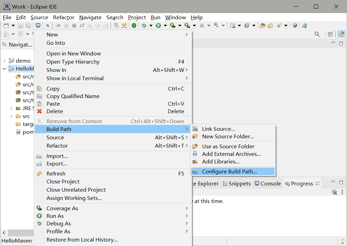347x246 pixels.
Task: Open the Run dropdown arrow
Action: point(165,26)
